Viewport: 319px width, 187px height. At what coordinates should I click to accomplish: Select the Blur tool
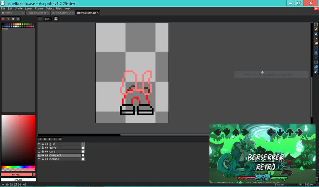point(316,72)
